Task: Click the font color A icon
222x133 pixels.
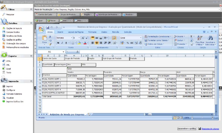Action: pyautogui.click(x=85, y=43)
